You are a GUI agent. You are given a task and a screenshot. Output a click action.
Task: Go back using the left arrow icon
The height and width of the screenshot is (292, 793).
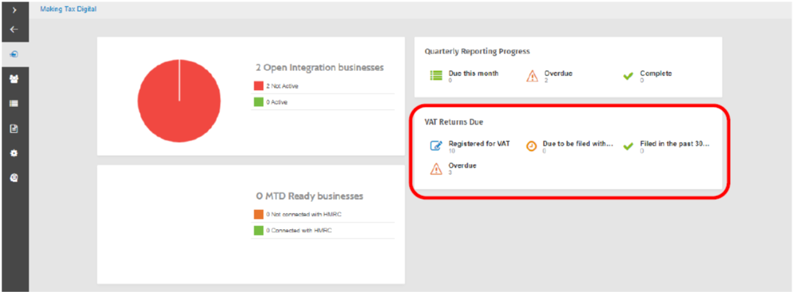click(14, 29)
